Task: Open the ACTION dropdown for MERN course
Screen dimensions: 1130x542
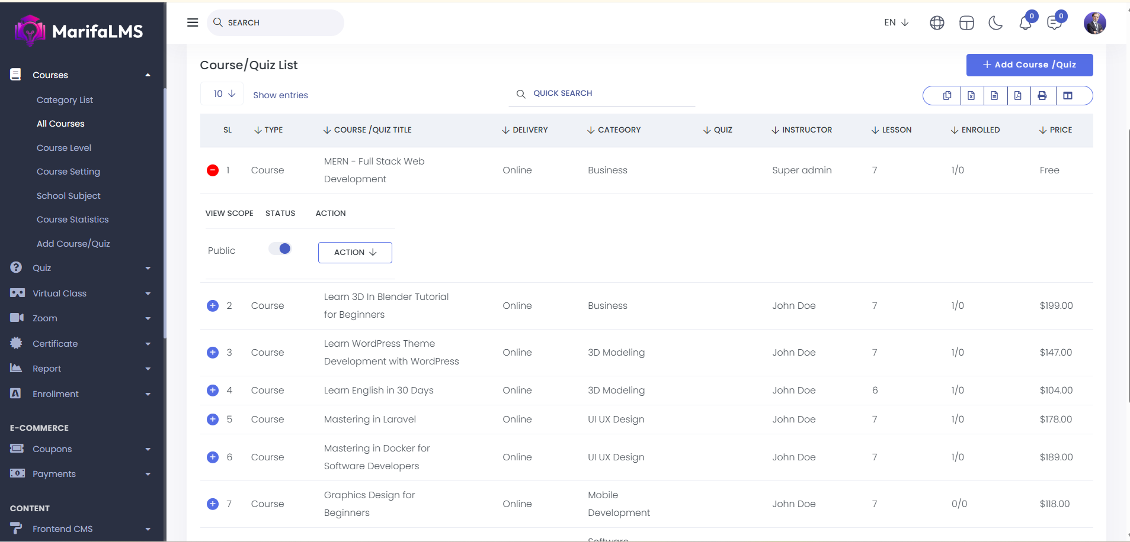Action: (355, 253)
